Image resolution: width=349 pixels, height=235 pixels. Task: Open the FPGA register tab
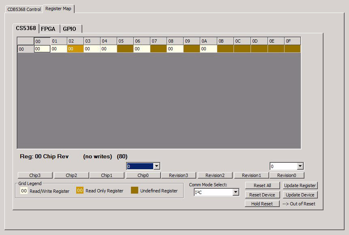click(49, 29)
